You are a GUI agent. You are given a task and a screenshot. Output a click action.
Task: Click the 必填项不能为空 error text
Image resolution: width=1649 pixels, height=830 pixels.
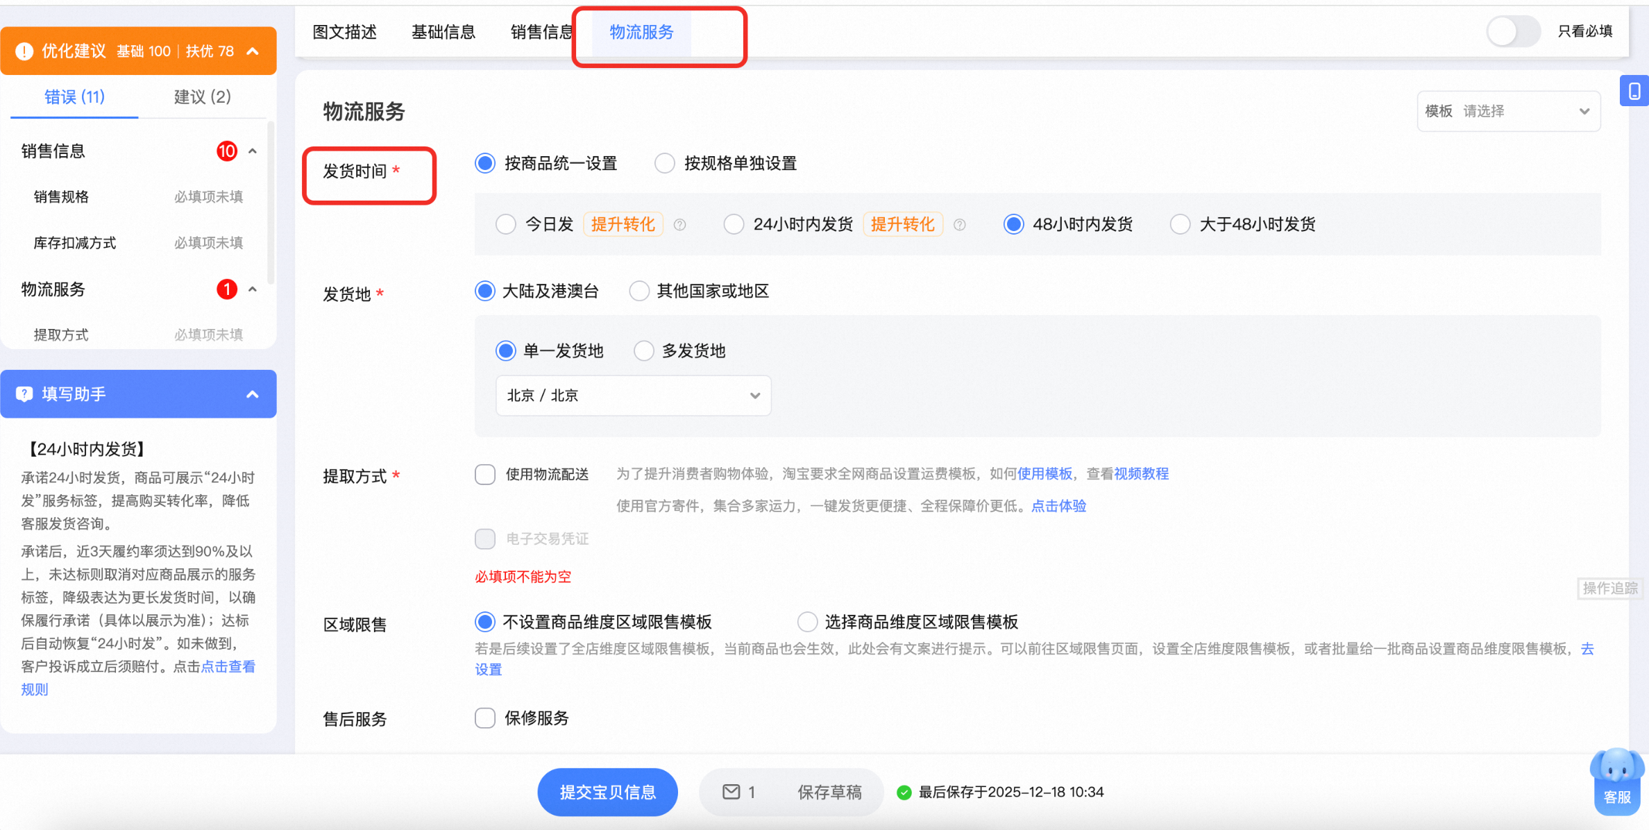(523, 577)
